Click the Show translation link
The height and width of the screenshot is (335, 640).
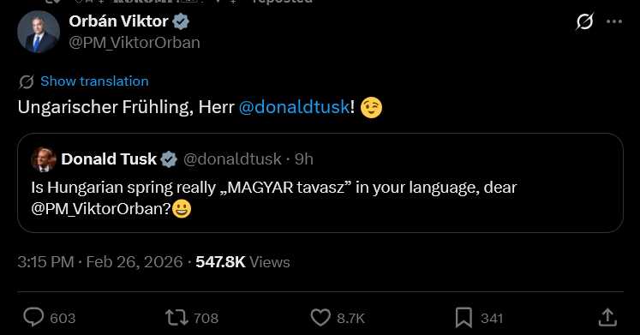[x=94, y=81]
